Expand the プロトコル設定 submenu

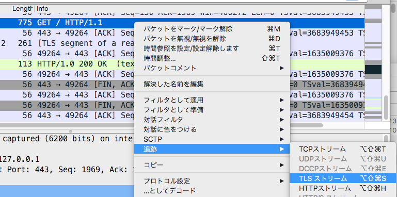[212, 181]
